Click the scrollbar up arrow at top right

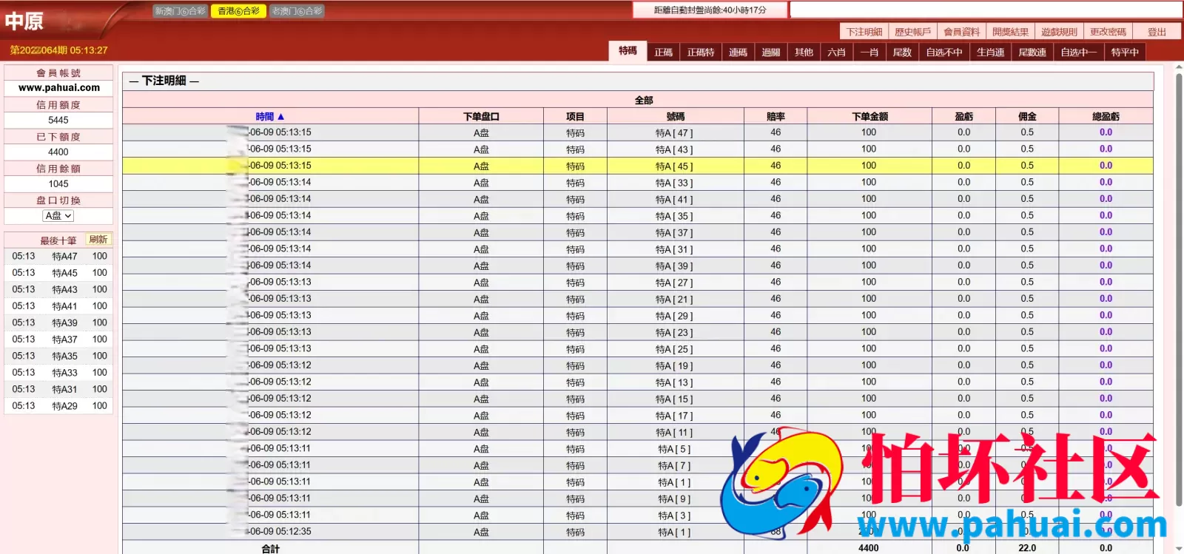tap(1179, 67)
